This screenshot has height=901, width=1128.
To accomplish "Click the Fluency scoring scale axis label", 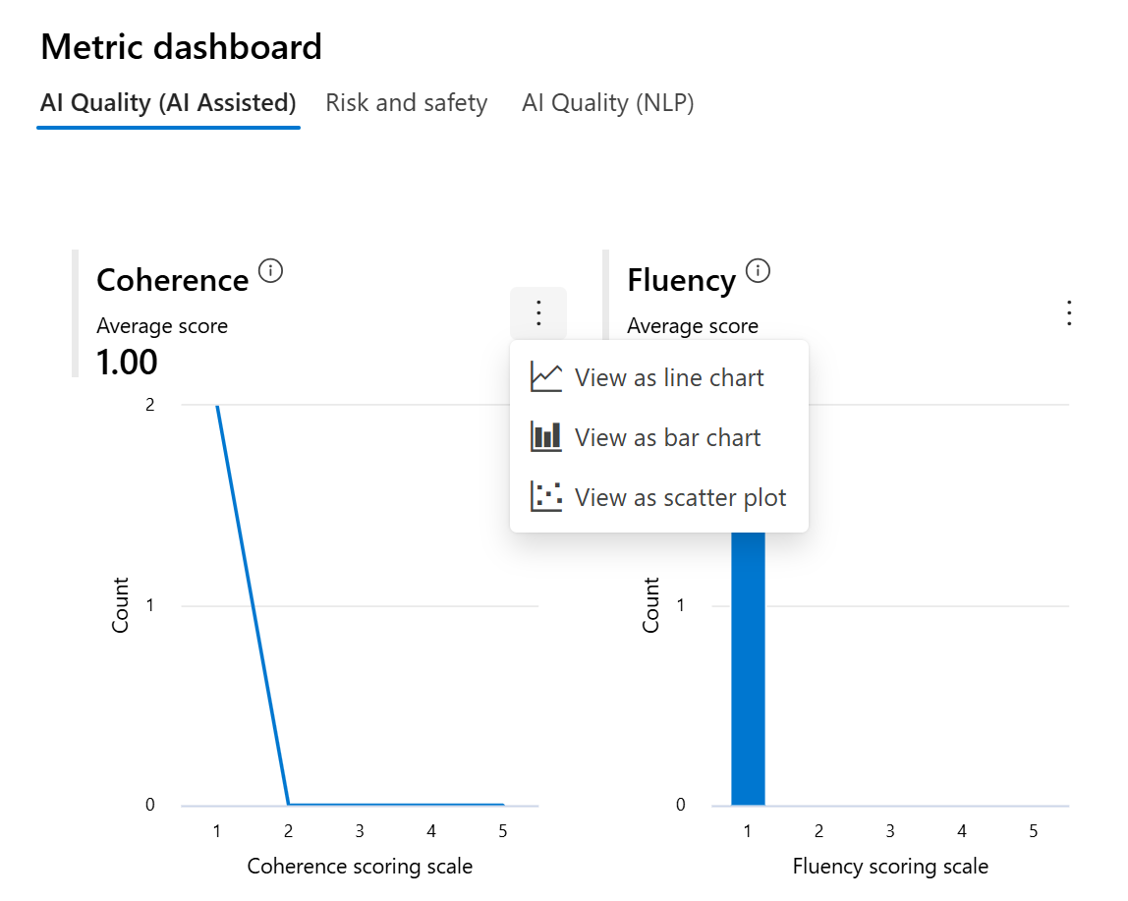I will click(890, 866).
